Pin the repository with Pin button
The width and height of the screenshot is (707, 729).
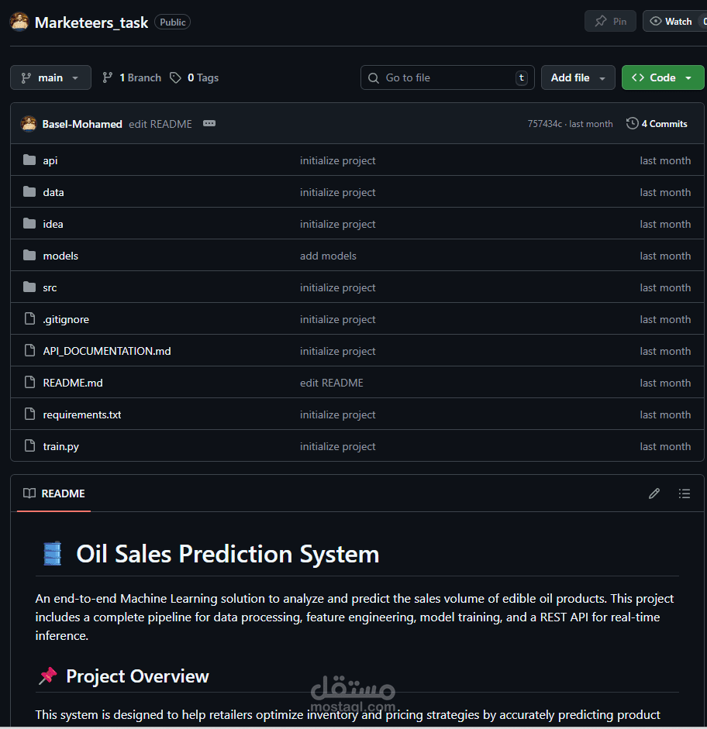[x=610, y=22]
